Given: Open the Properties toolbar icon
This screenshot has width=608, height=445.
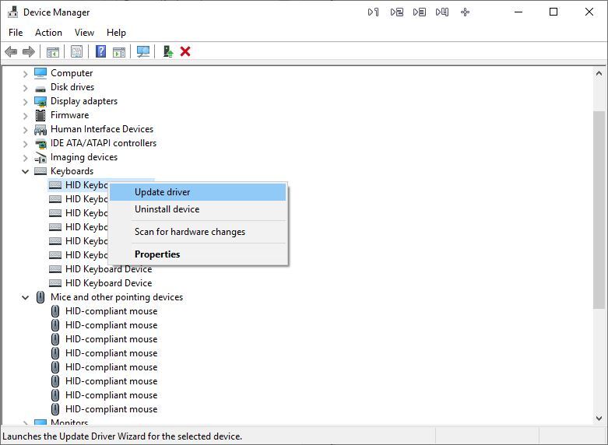Looking at the screenshot, I should (77, 51).
